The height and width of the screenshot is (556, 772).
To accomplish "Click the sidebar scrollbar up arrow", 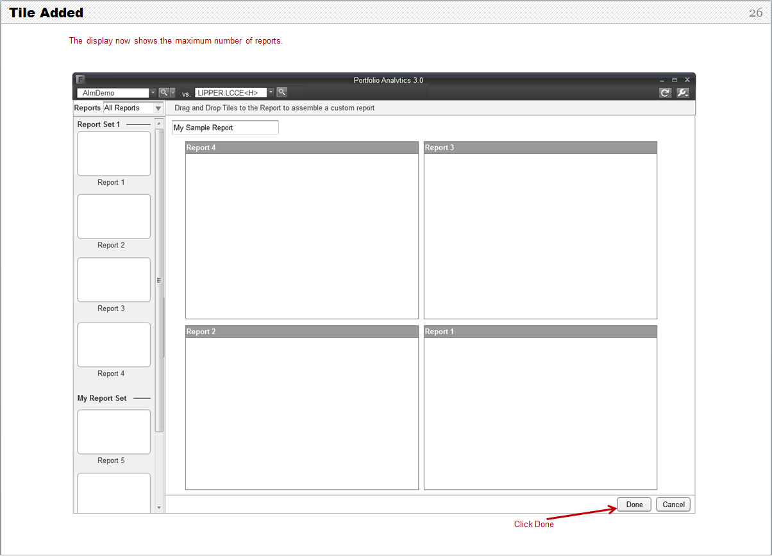I will point(159,123).
